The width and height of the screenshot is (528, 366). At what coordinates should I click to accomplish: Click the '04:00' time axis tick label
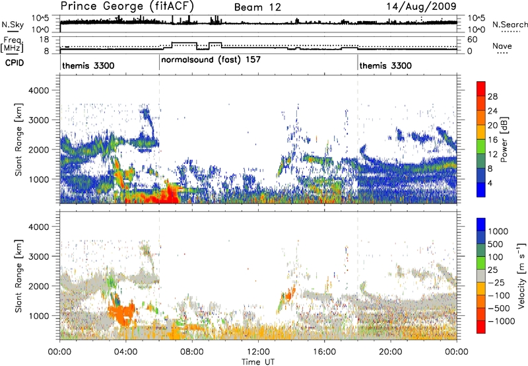pos(125,352)
